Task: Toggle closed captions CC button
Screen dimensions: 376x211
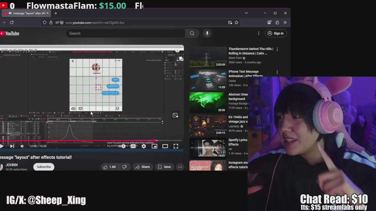Action: (x=133, y=146)
